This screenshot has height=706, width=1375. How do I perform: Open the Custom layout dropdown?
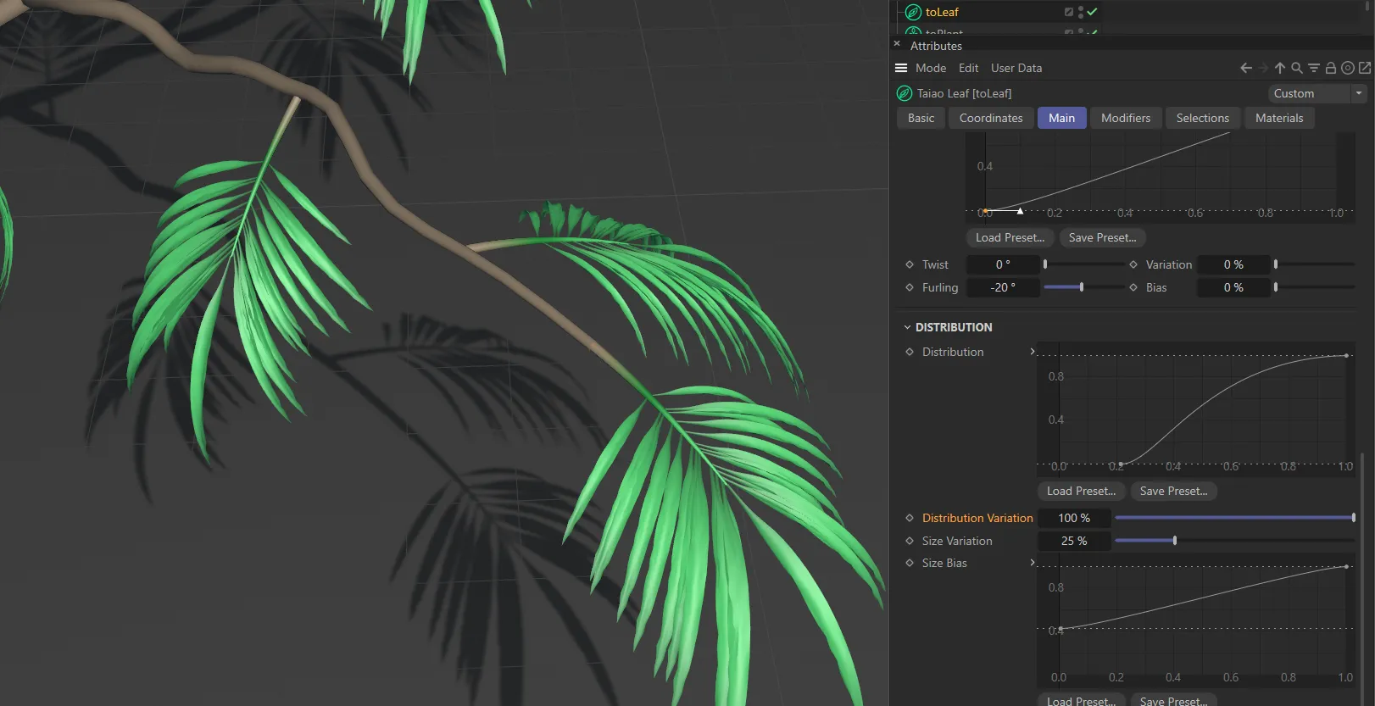coord(1317,93)
